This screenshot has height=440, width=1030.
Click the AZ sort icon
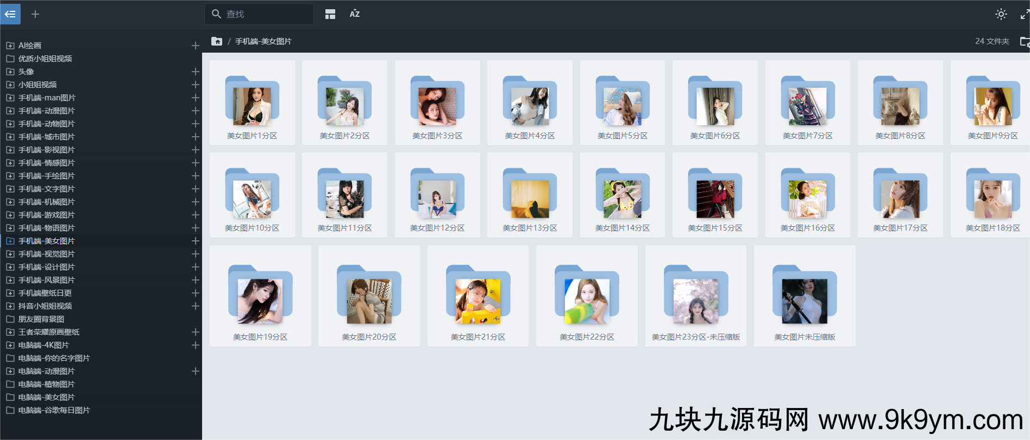[354, 14]
